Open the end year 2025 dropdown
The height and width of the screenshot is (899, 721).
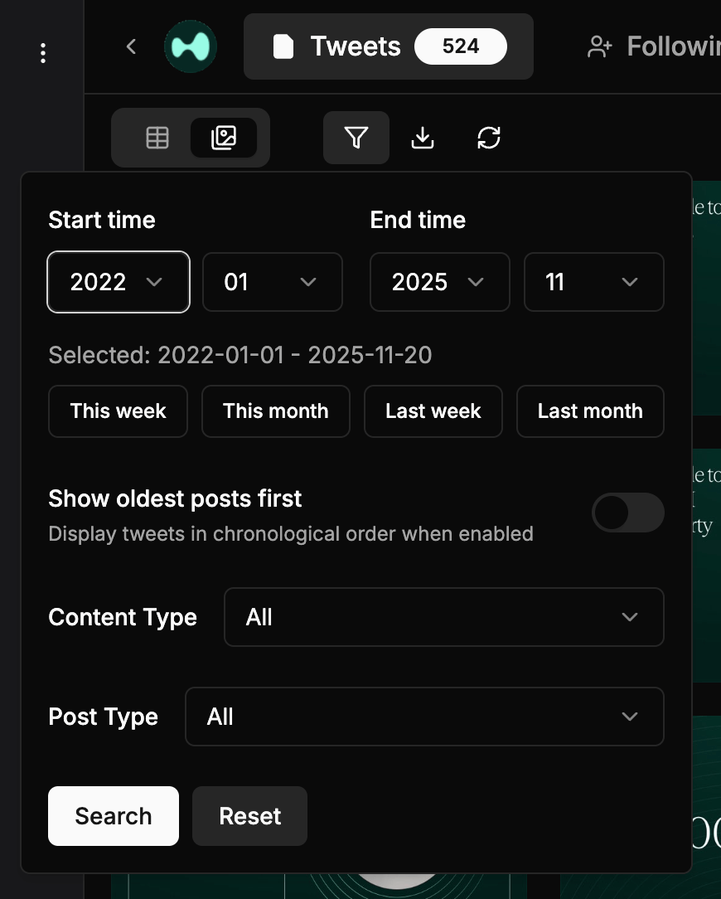[439, 282]
